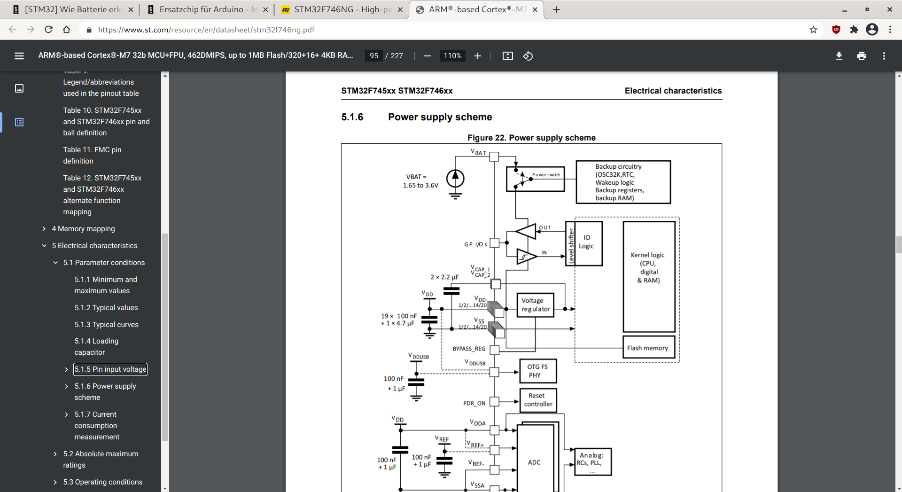
Task: Open the PDF viewer more actions menu
Action: (x=884, y=56)
